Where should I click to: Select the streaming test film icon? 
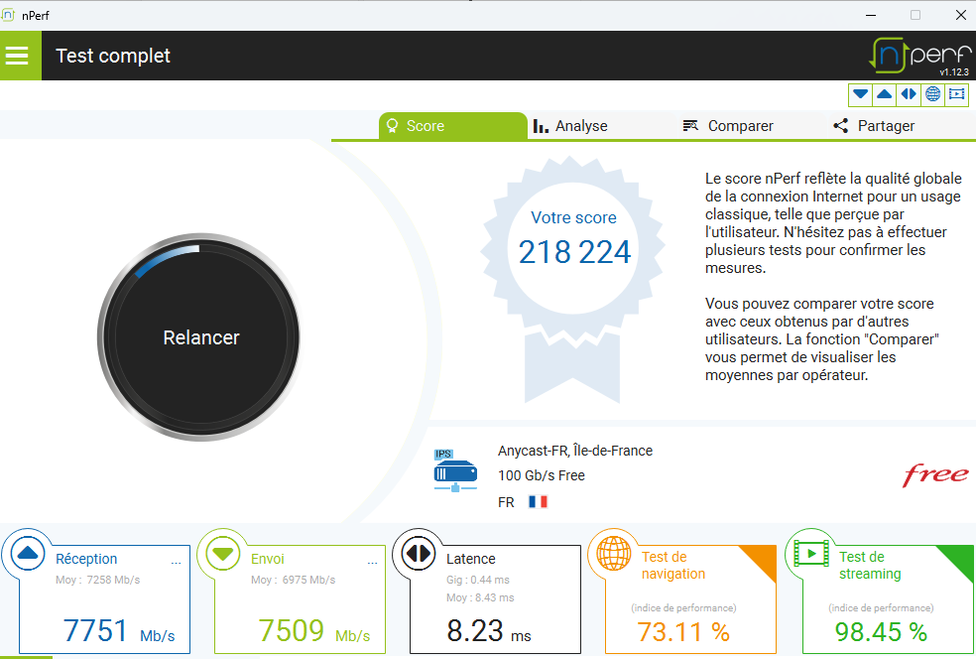[957, 94]
